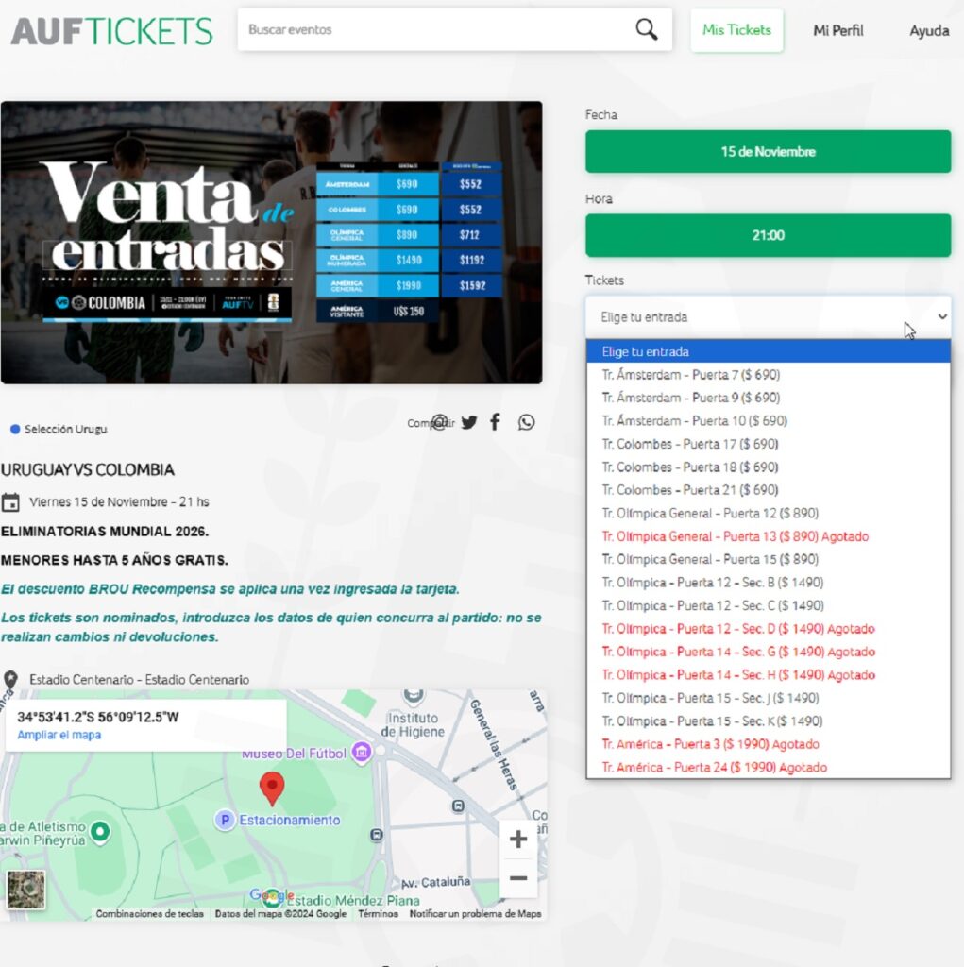Zoom out on the map
The width and height of the screenshot is (964, 967).
pyautogui.click(x=518, y=878)
